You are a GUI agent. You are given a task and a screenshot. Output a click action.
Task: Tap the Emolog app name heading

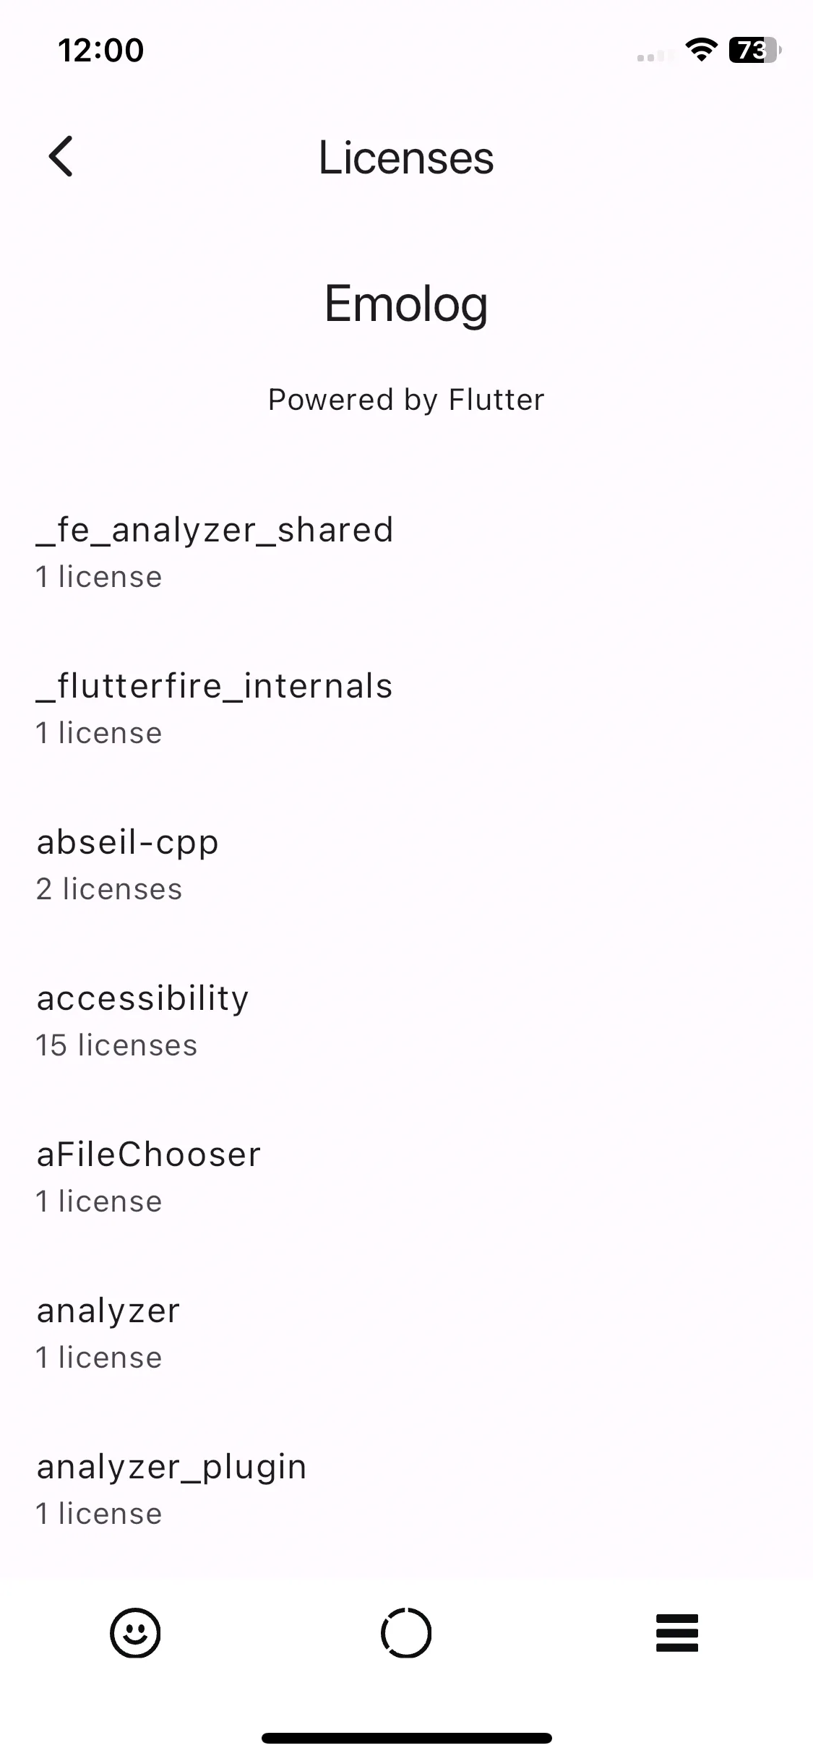point(406,304)
